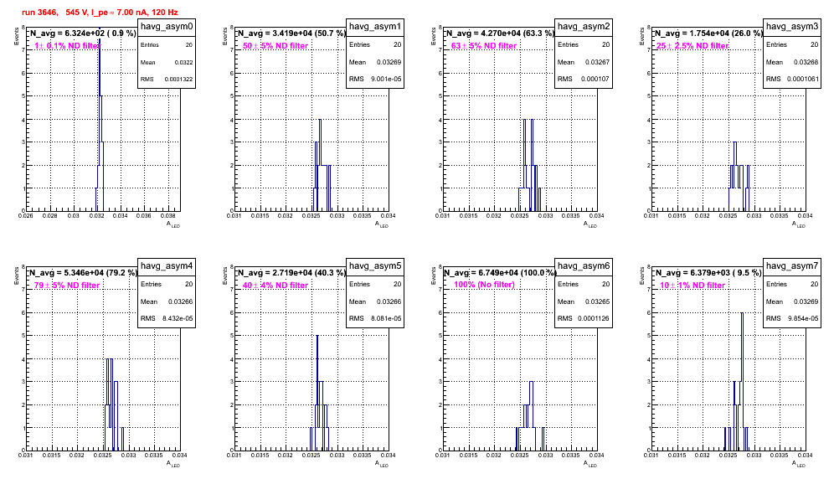
Task: Select the 50± 5% ND filter label
Action: pyautogui.click(x=275, y=46)
